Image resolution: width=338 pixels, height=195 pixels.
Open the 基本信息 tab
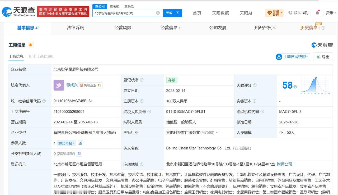(28, 28)
